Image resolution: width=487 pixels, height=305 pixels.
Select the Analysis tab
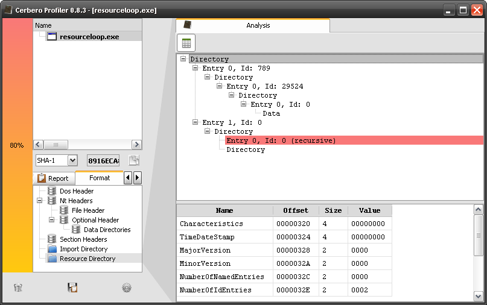coord(253,25)
